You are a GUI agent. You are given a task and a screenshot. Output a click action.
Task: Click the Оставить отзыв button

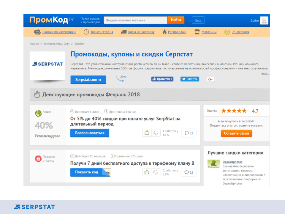click(237, 133)
